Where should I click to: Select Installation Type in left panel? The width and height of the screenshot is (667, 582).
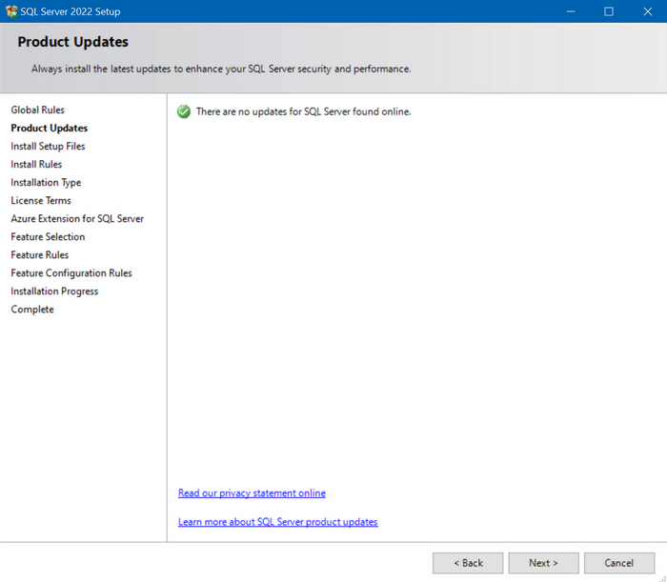tap(46, 183)
